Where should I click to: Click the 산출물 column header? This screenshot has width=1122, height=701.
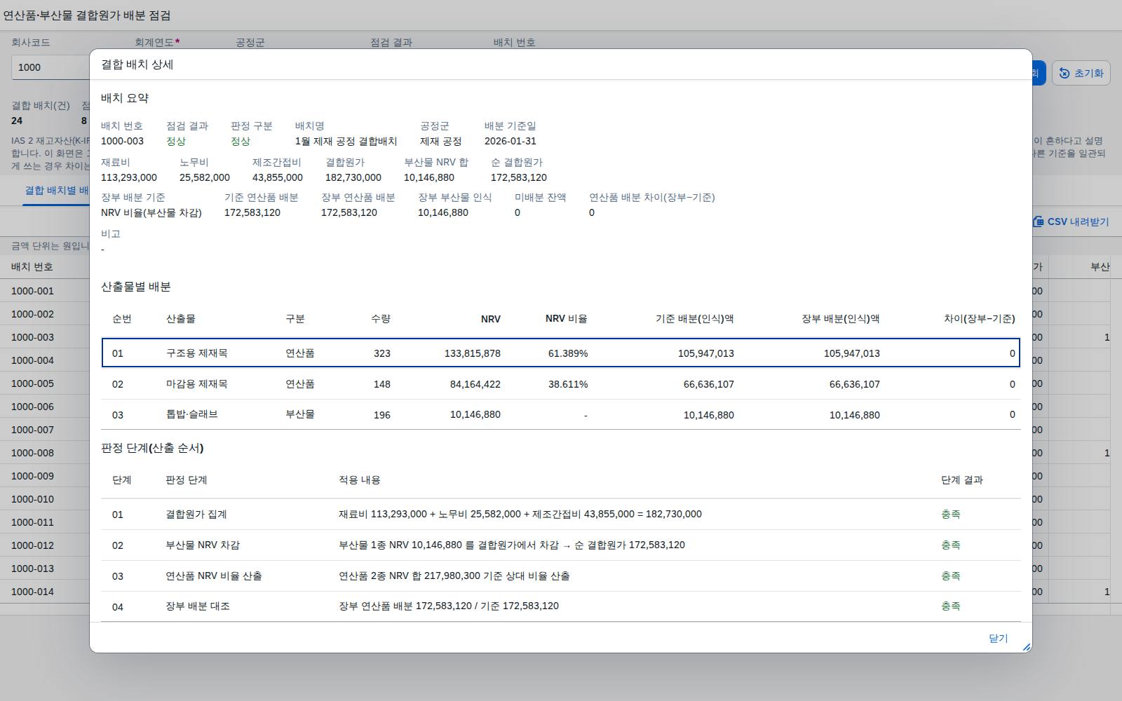tap(180, 319)
